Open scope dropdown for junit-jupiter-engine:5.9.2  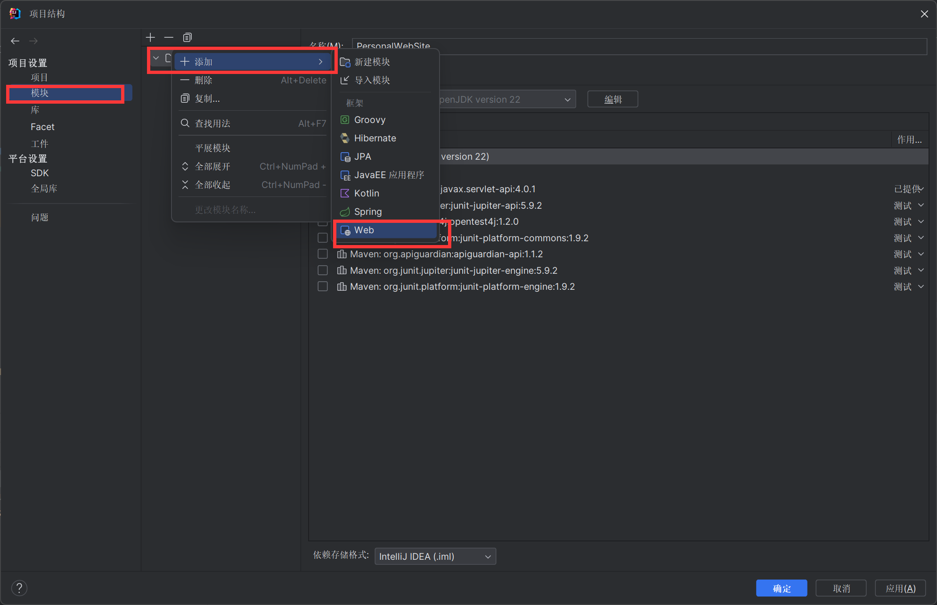tap(909, 270)
